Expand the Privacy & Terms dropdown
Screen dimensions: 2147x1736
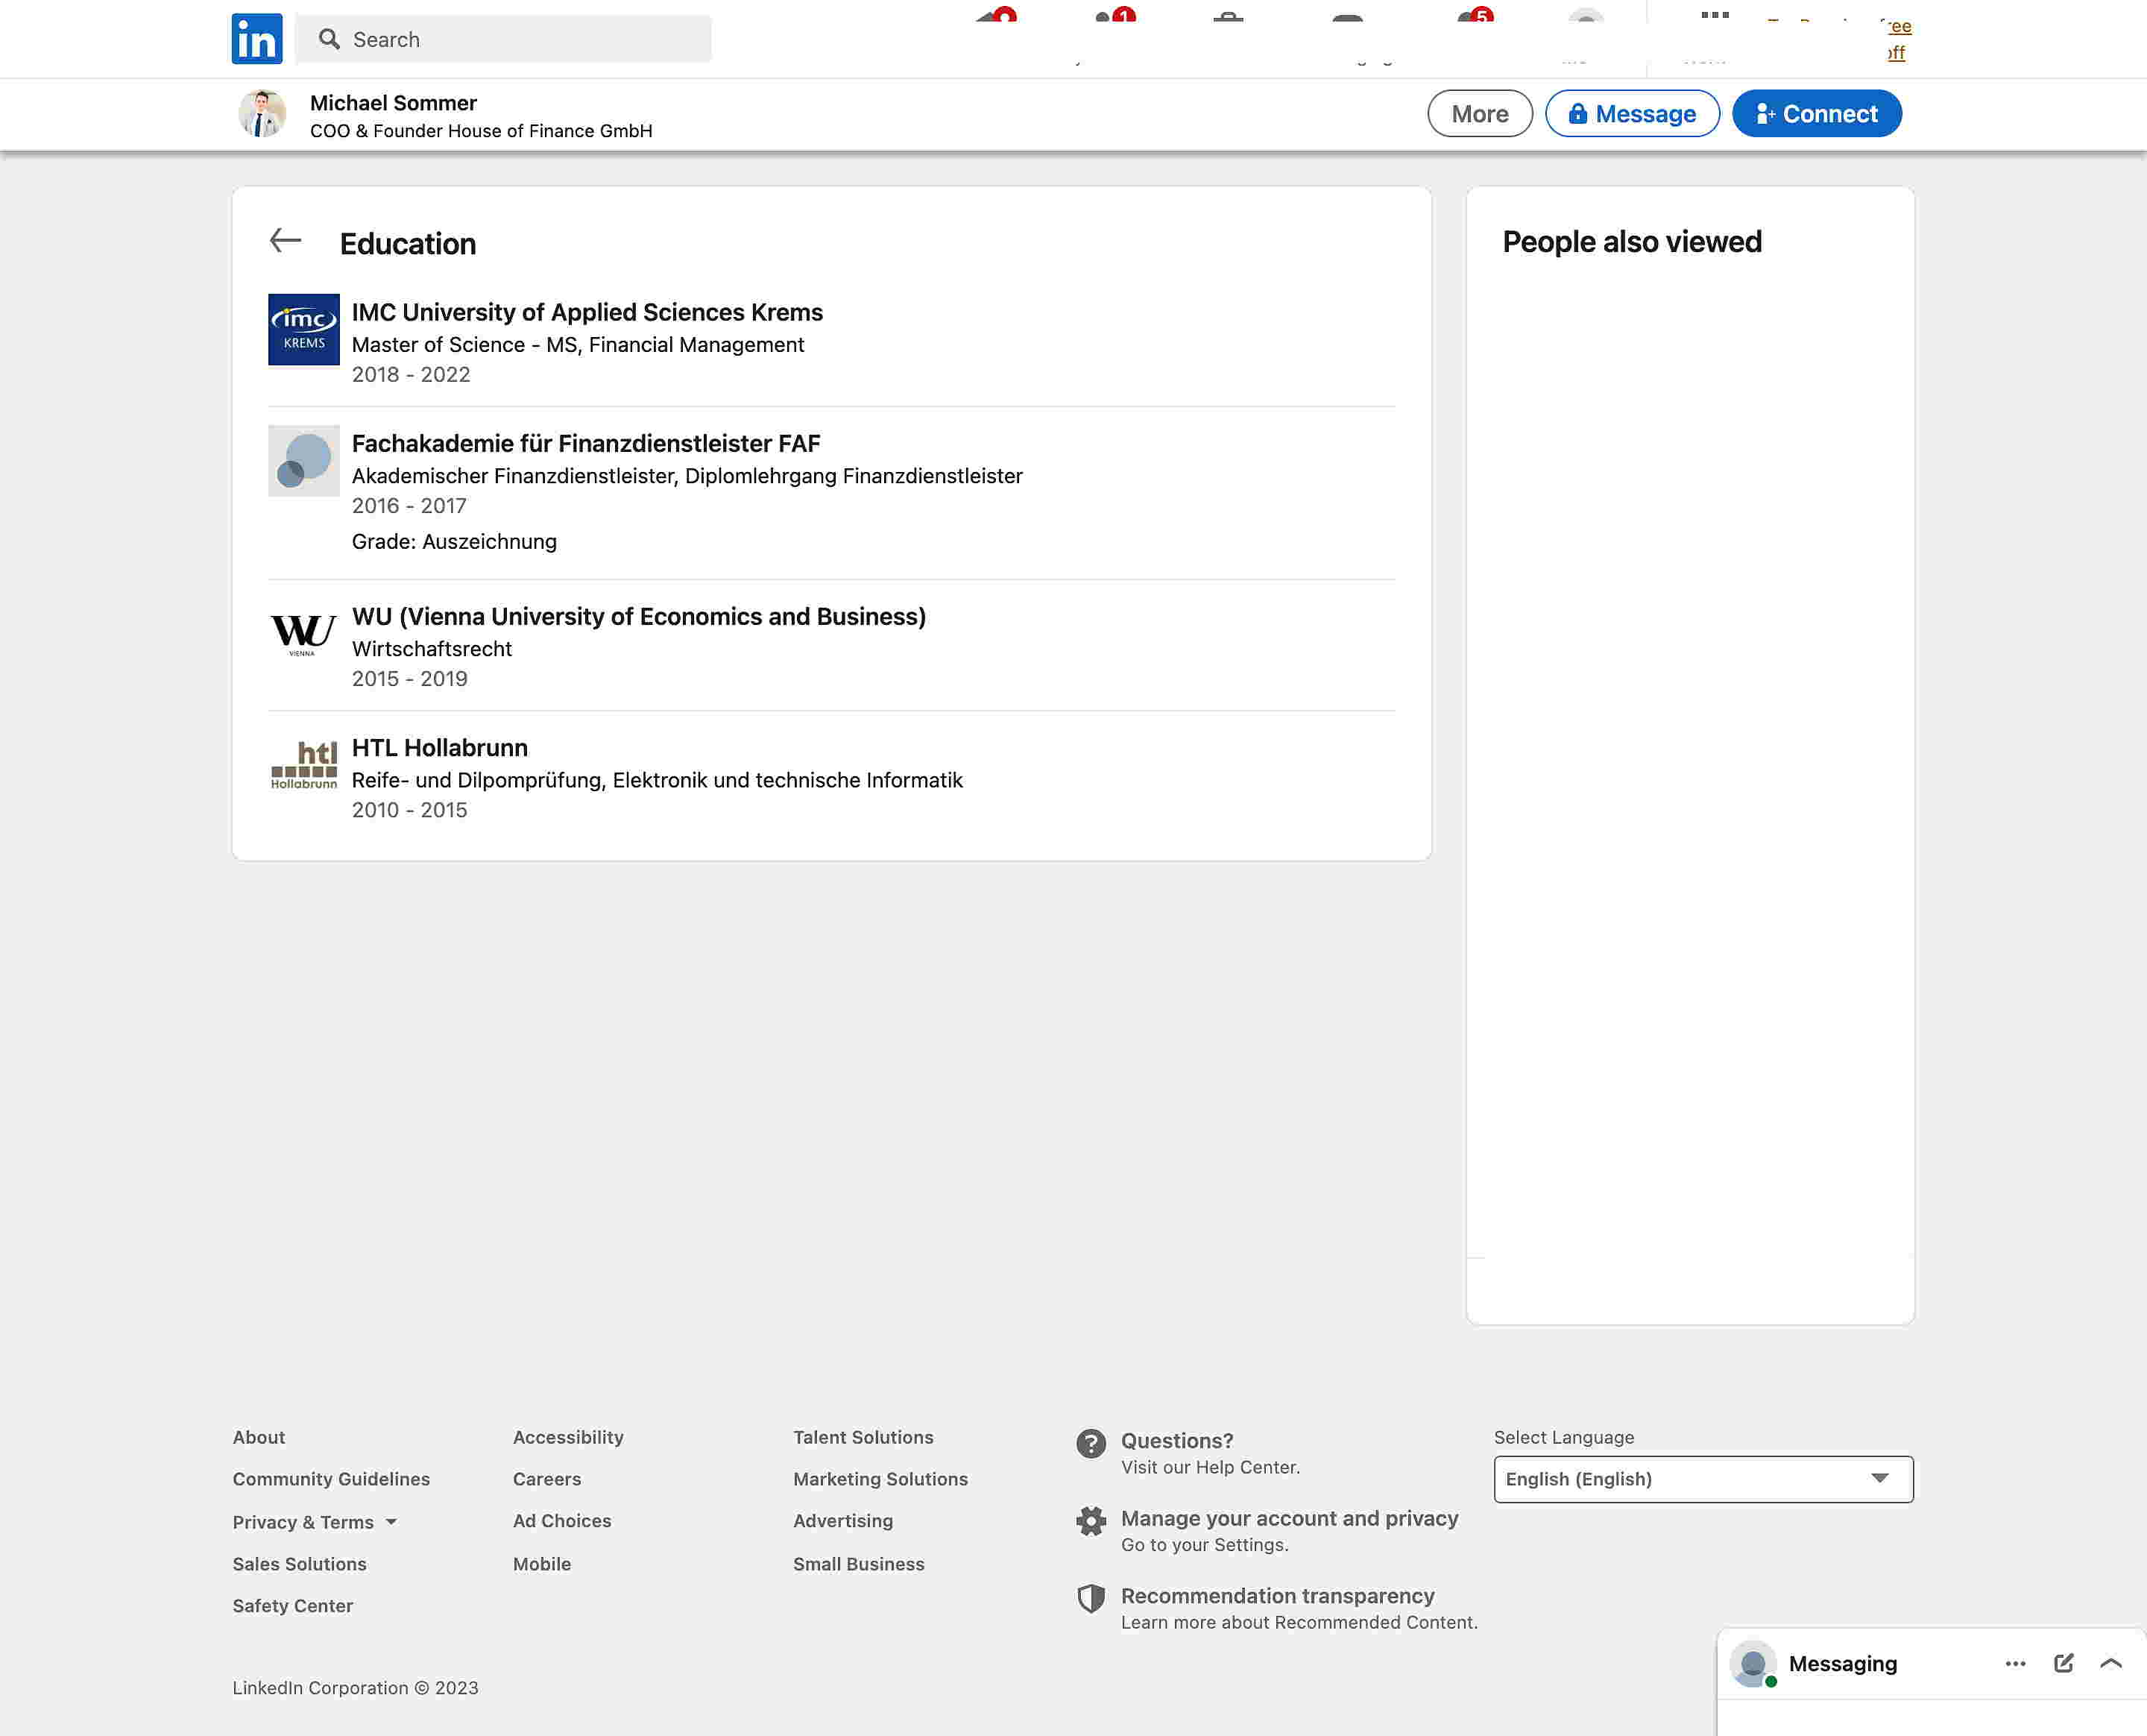click(315, 1522)
